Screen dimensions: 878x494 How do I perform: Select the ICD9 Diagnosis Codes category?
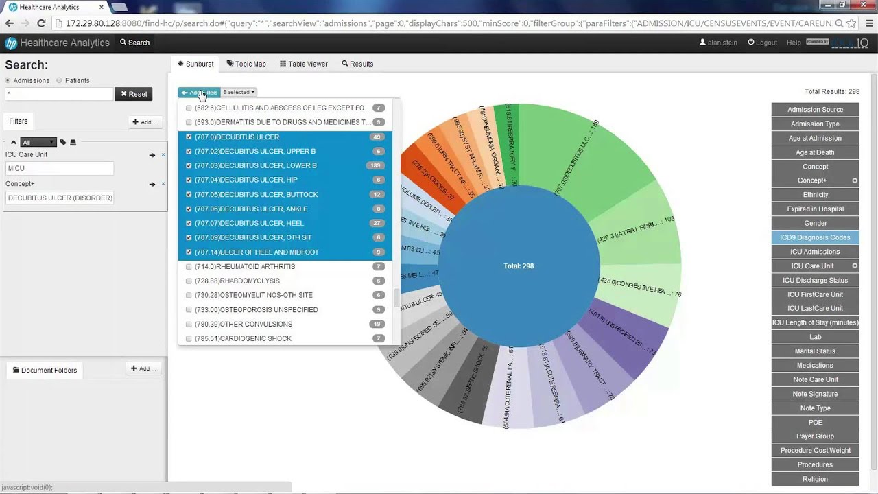(815, 237)
